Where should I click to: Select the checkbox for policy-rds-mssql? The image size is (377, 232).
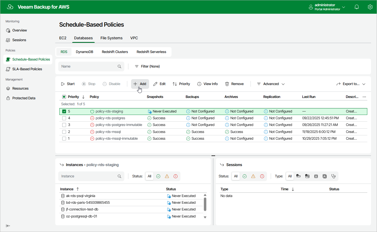[64, 132]
